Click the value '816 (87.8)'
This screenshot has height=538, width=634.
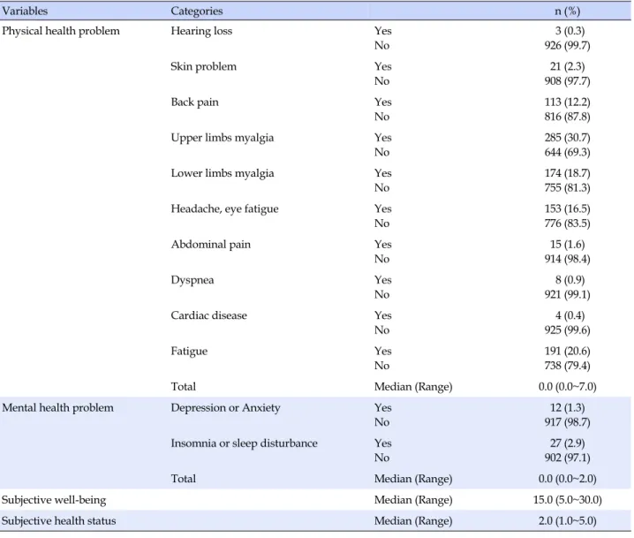[567, 117]
